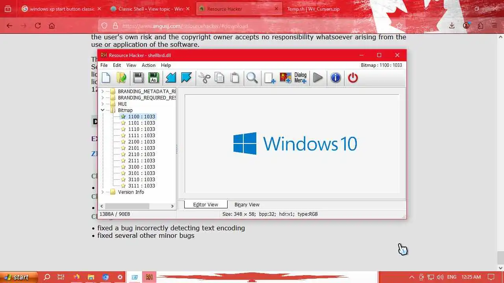
Task: Select bitmap resource 1100 : 1033
Action: pos(141,116)
